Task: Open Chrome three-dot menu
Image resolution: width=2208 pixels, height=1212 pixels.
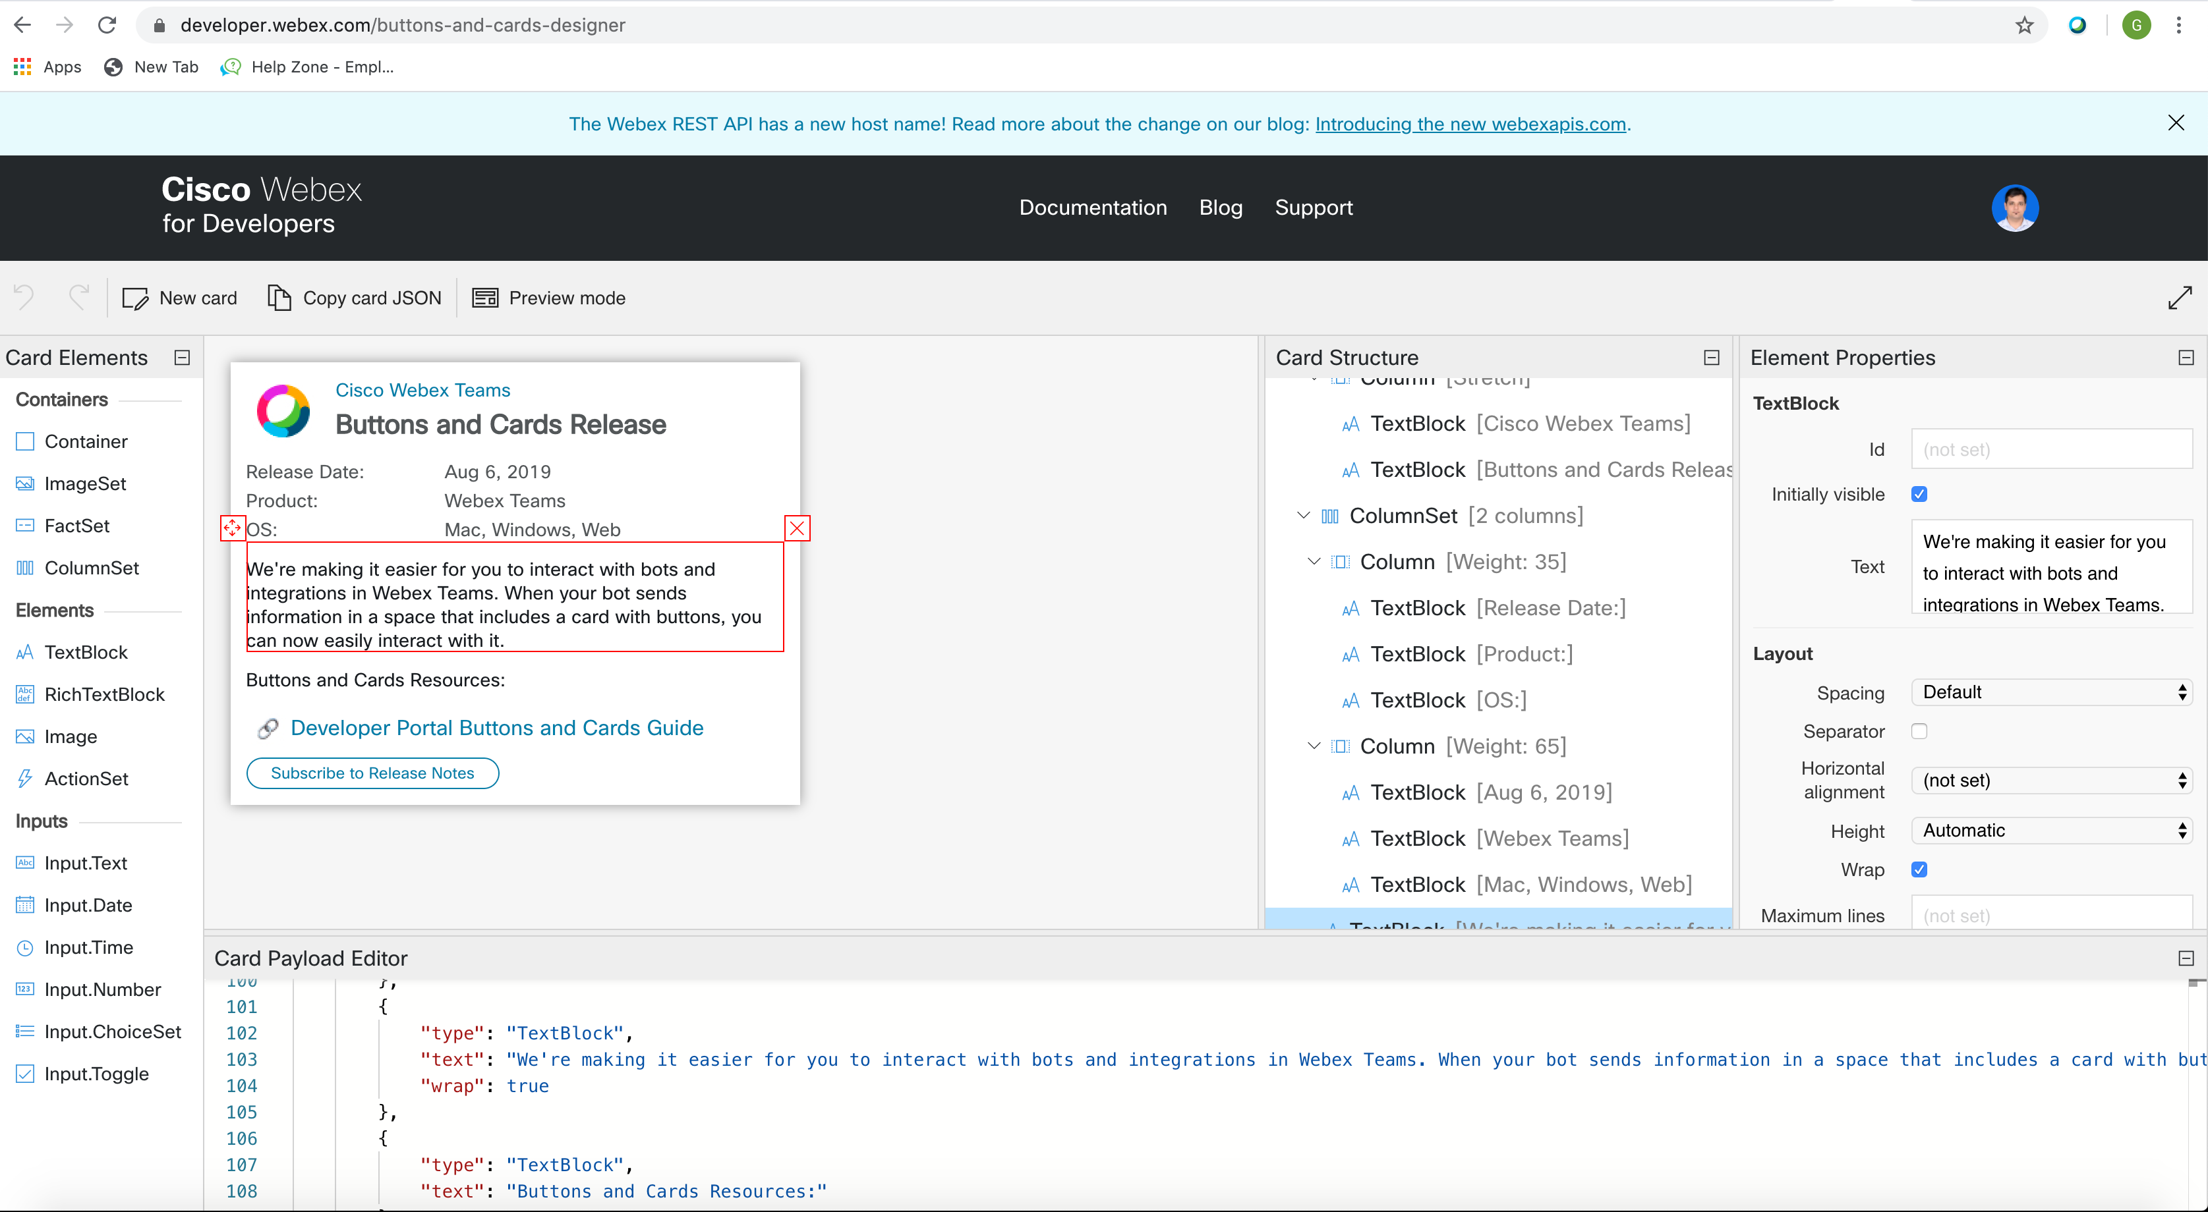Action: (2178, 25)
